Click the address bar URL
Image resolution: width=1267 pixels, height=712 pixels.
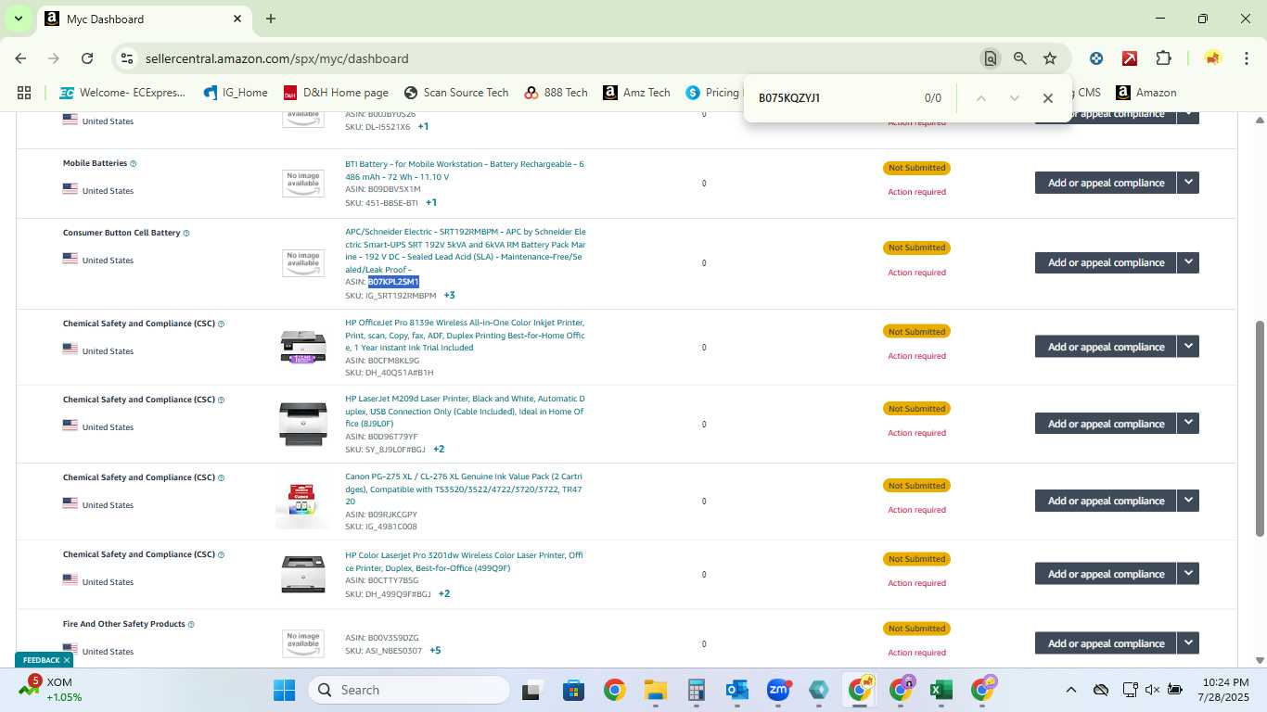[276, 58]
